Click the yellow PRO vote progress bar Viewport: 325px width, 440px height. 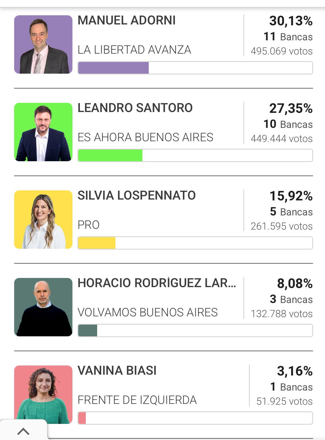point(195,243)
